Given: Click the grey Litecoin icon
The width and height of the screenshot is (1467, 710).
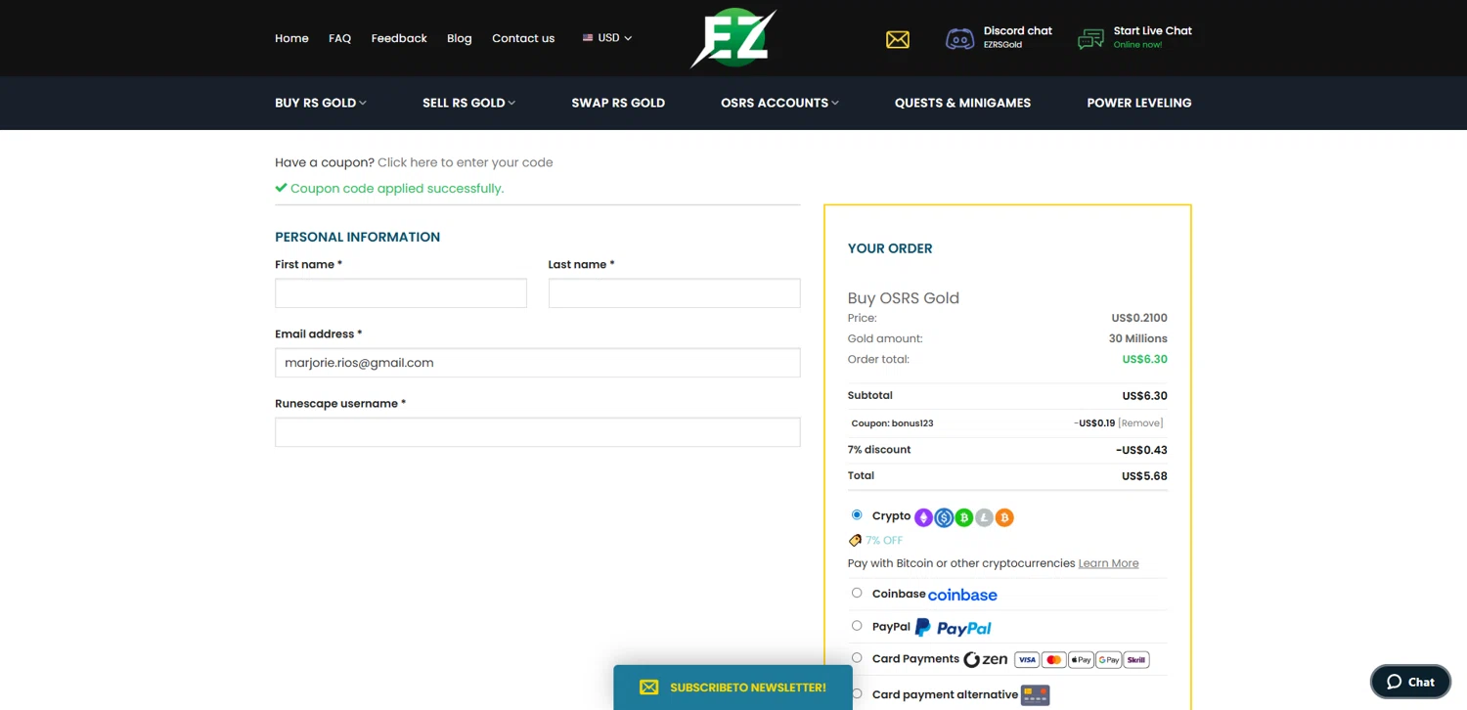Looking at the screenshot, I should [984, 517].
